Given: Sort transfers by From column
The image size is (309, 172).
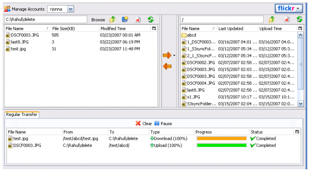Looking at the screenshot, I should pyautogui.click(x=85, y=132).
